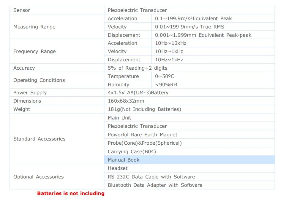
Task: Select the 0.001~1.999mm Equivalent Peak-peak cell
Action: click(213, 35)
